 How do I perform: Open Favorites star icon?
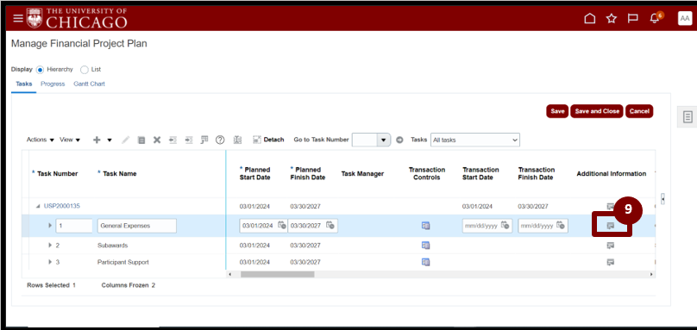[x=612, y=18]
